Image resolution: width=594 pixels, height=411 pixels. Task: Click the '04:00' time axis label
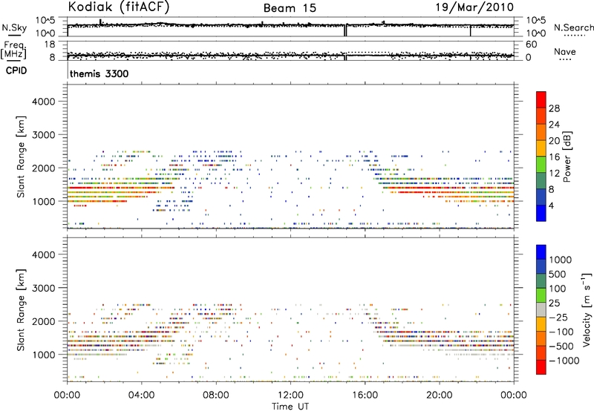pos(141,395)
